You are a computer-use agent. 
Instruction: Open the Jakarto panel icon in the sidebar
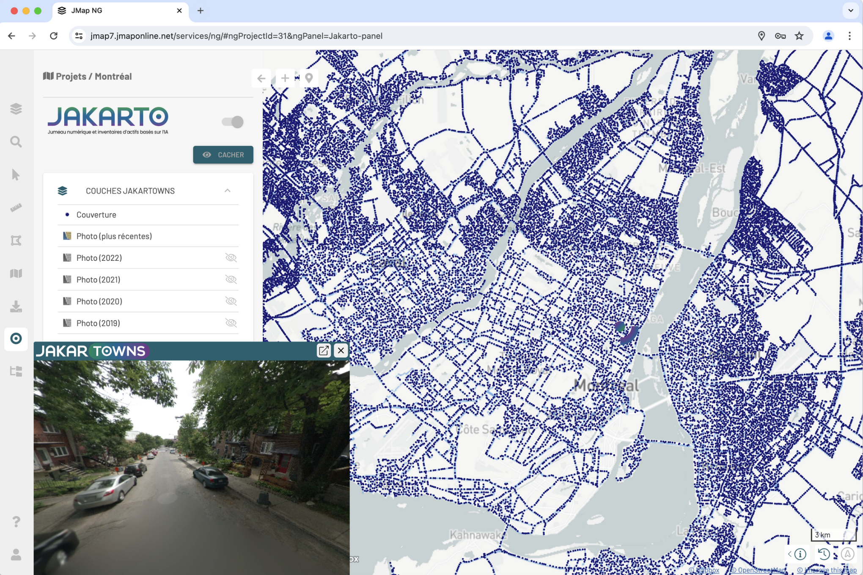pyautogui.click(x=16, y=338)
